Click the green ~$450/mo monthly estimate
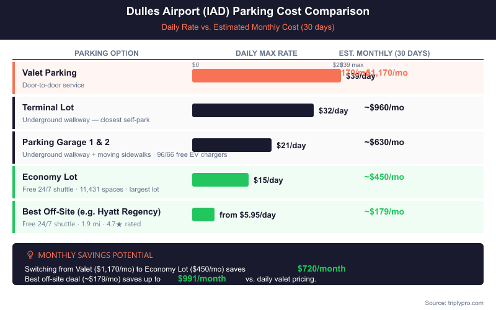 click(384, 177)
